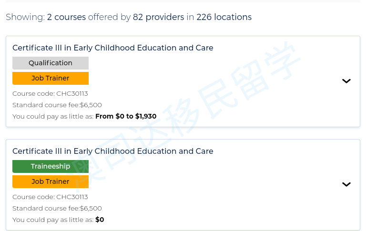Click 'You could pay as little as' in first card
The image size is (366, 231).
[x=52, y=116]
